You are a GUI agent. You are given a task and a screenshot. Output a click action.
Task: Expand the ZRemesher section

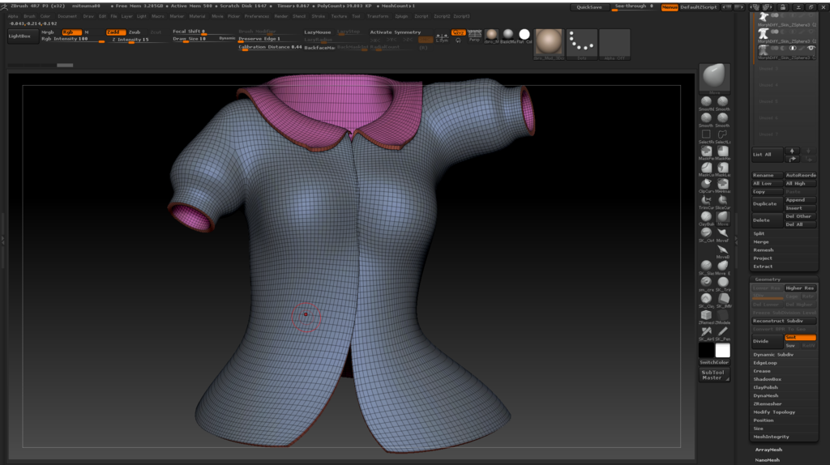(x=767, y=404)
